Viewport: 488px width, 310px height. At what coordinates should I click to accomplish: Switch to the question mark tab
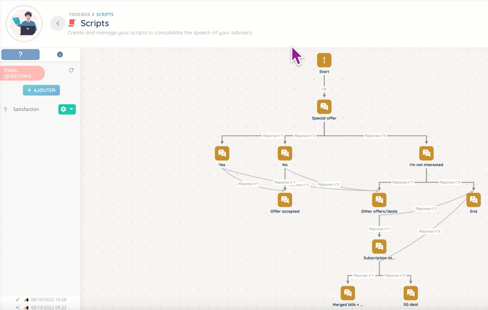pyautogui.click(x=20, y=55)
